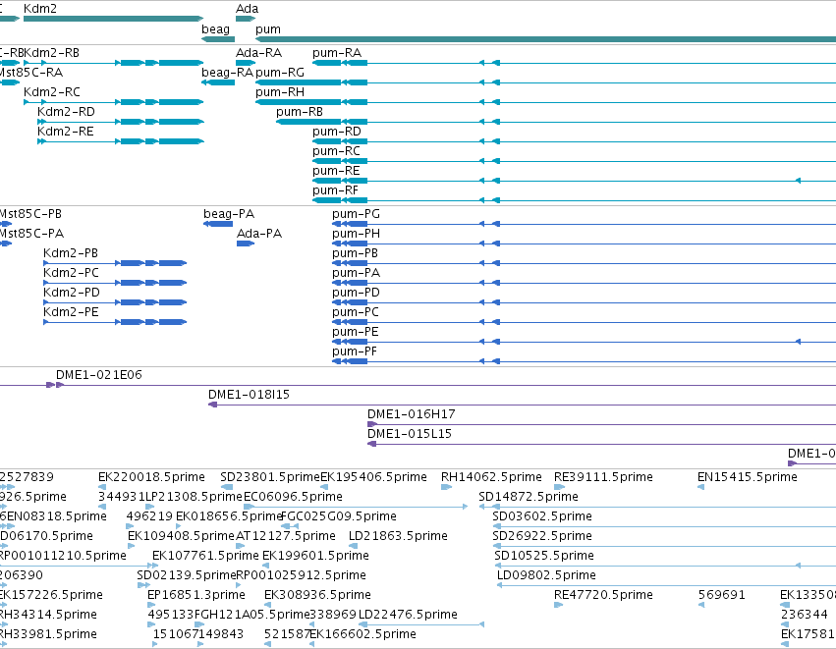Click the pum-PF protein label
The width and height of the screenshot is (836, 649).
click(x=355, y=352)
